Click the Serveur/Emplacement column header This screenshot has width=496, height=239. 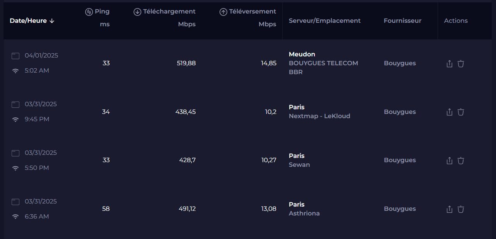pyautogui.click(x=324, y=21)
